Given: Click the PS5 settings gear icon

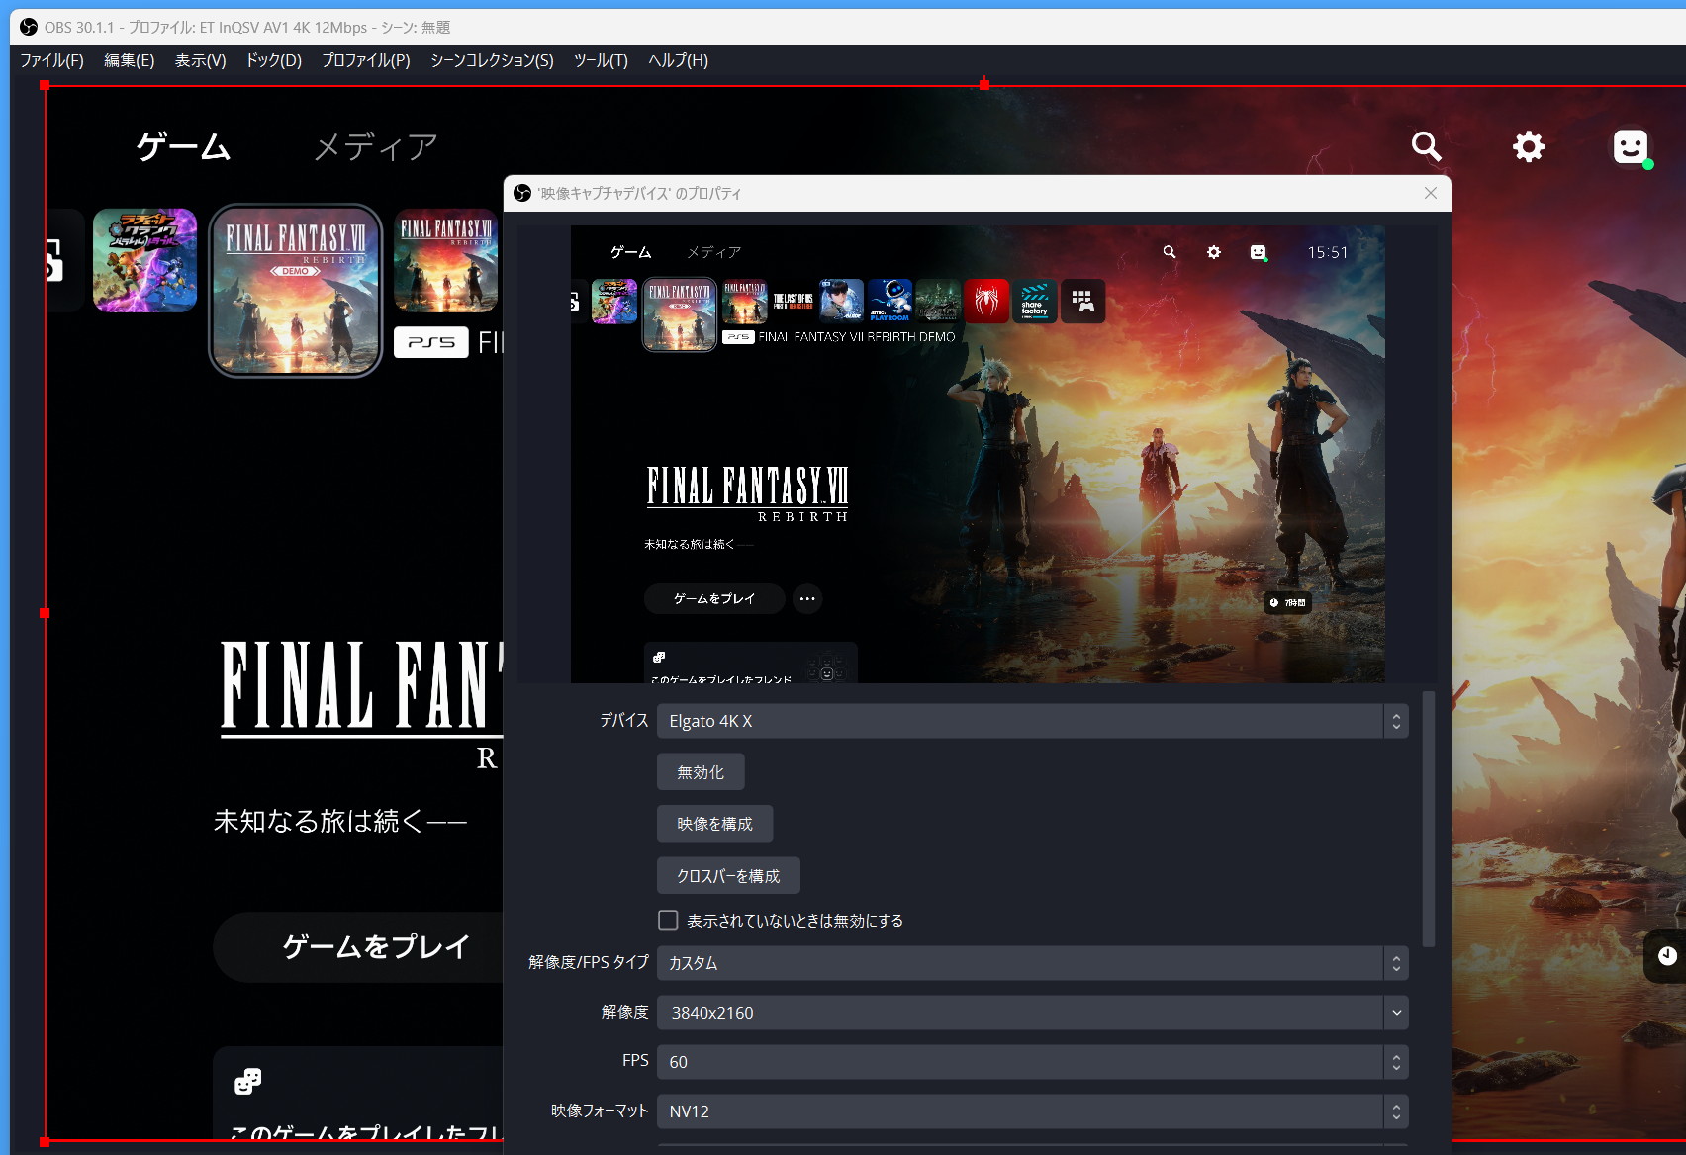Looking at the screenshot, I should (x=1529, y=146).
